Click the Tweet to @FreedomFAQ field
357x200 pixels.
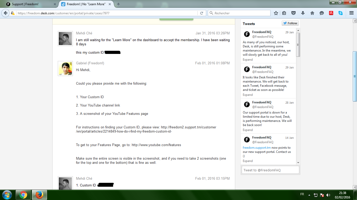270,170
